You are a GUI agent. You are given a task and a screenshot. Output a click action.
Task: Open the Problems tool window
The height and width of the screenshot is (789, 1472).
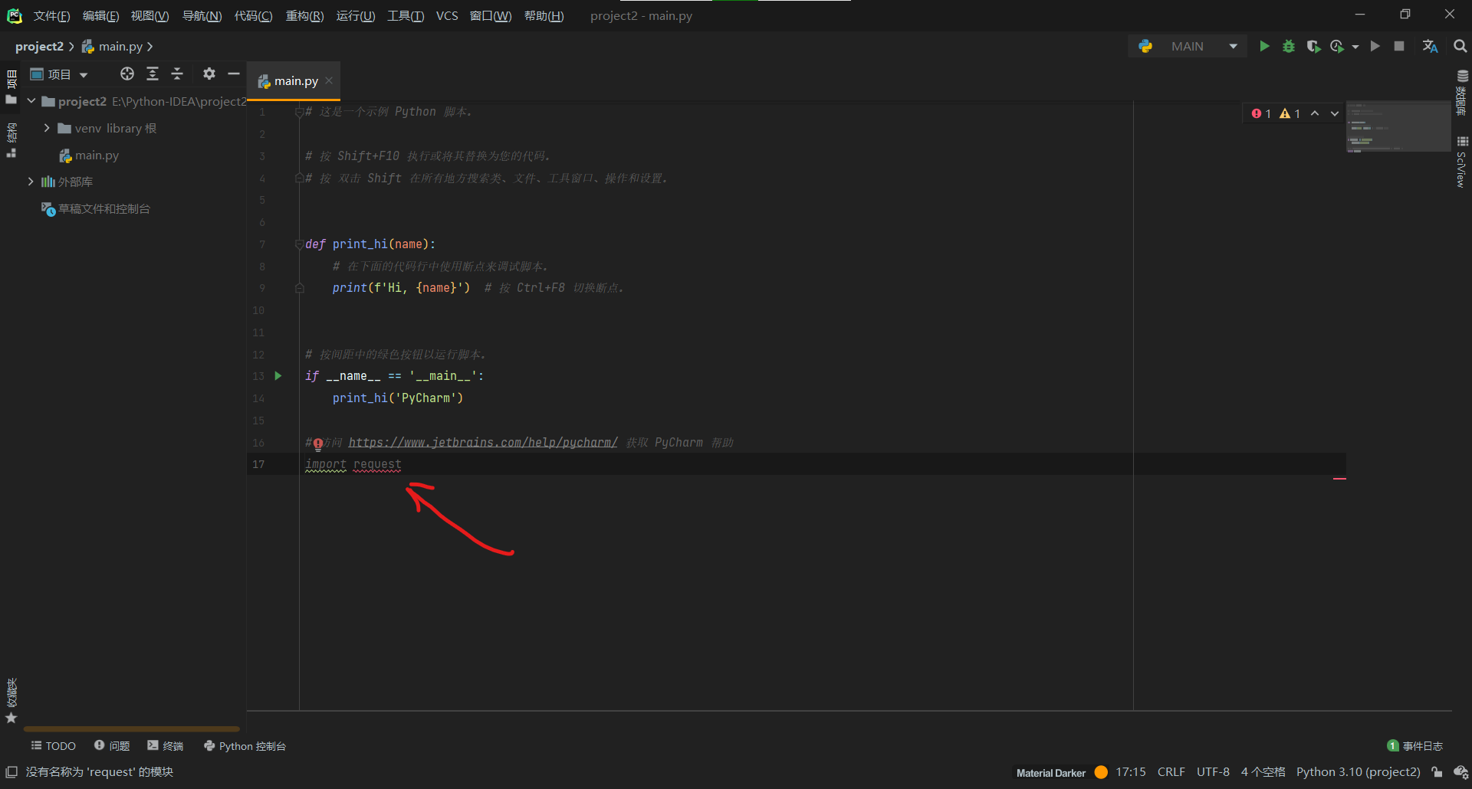[112, 746]
